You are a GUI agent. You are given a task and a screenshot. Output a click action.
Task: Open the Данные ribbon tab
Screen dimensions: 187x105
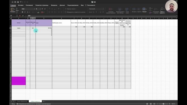click(62, 5)
